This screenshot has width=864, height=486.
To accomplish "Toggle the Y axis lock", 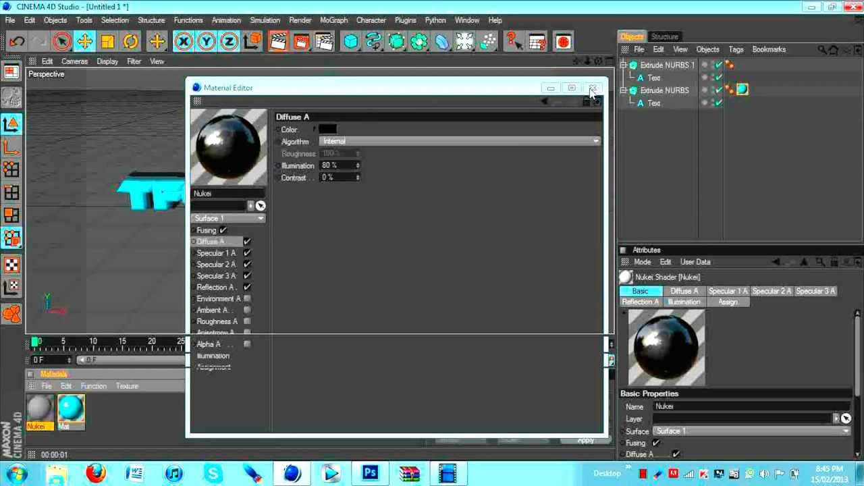I will tap(206, 42).
